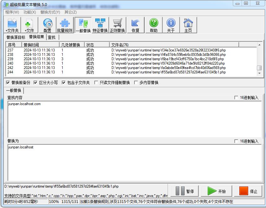Image resolution: width=266 pixels, height=208 pixels.
Task: Select the 特征替换 feature replace tool
Action: [x=100, y=25]
